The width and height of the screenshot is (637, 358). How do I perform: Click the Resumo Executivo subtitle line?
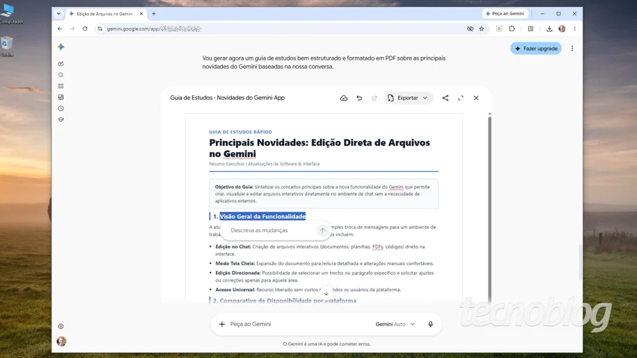point(264,164)
